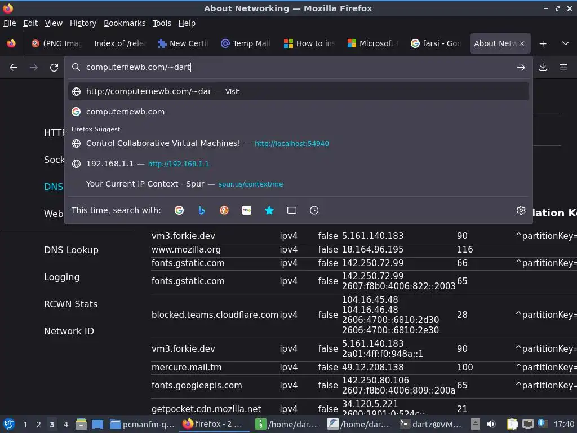Click the volume speaker tray icon
Viewport: 577px width, 433px height.
[x=491, y=424]
